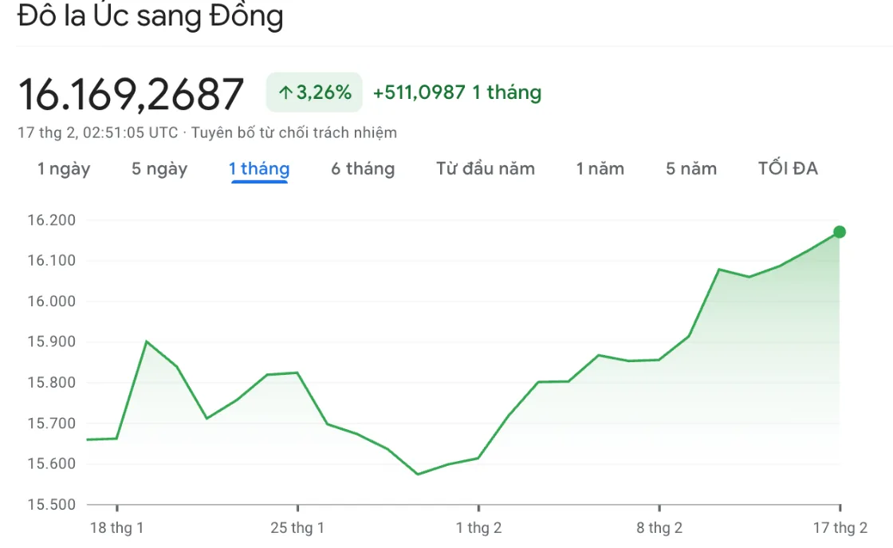Click the 25 thg 1 axis label
Image resolution: width=893 pixels, height=548 pixels.
297,527
